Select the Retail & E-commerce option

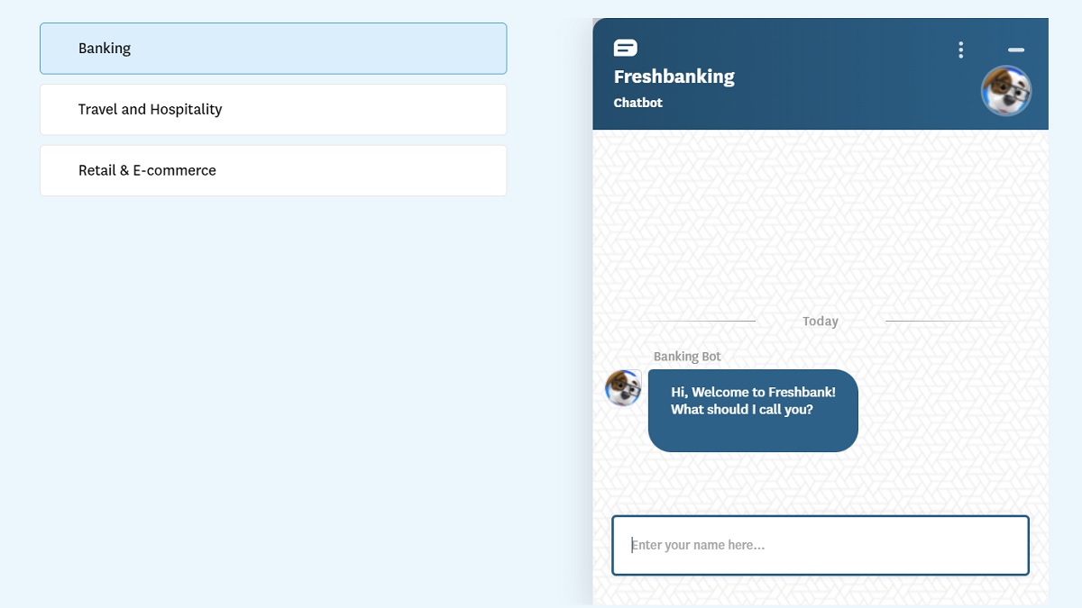point(273,170)
